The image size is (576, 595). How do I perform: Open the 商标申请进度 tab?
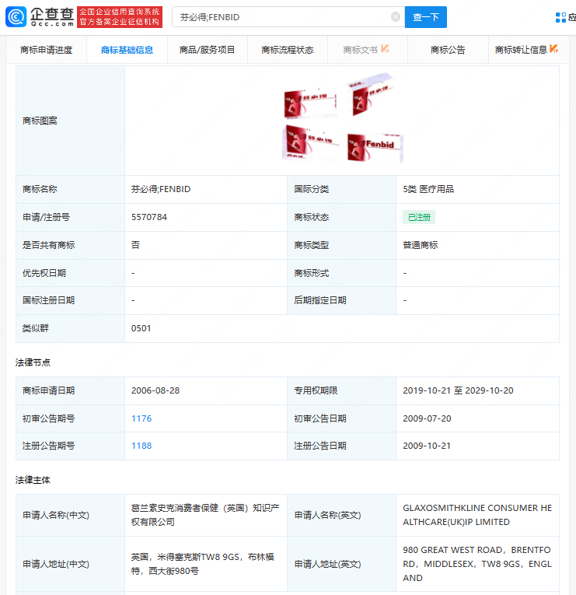click(47, 50)
